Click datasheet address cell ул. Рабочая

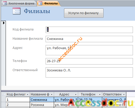click(x=66, y=100)
